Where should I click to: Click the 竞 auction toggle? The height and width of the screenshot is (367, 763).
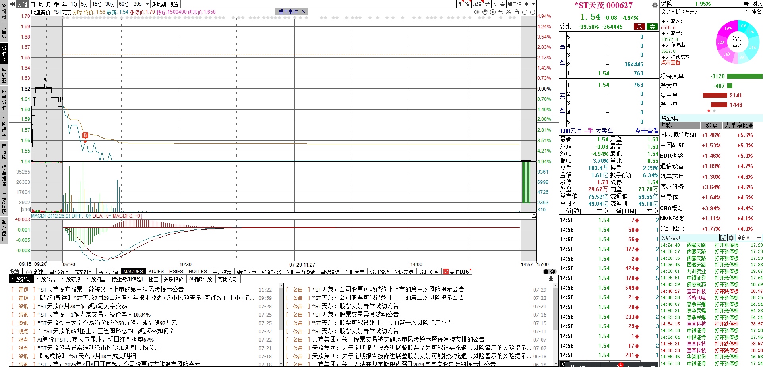[x=487, y=4]
